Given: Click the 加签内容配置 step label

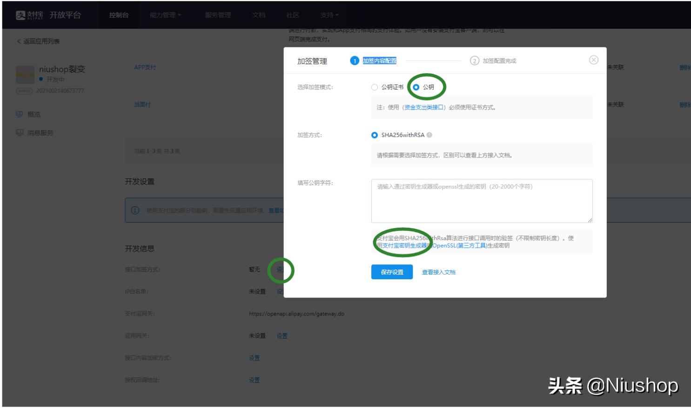Looking at the screenshot, I should pos(380,61).
